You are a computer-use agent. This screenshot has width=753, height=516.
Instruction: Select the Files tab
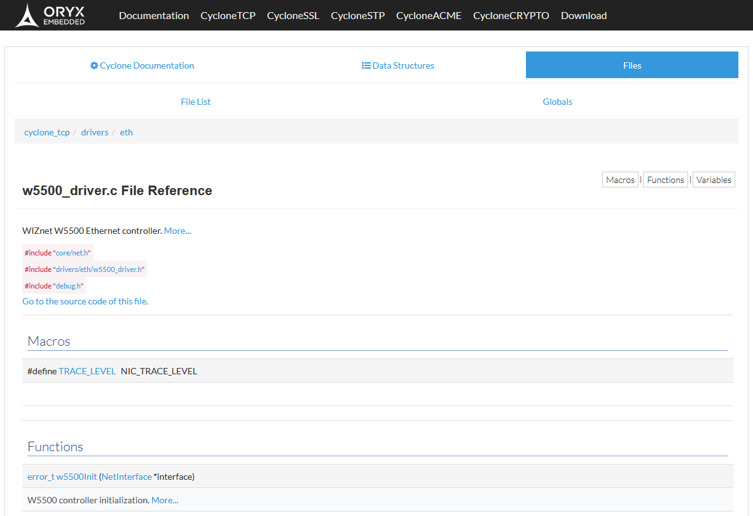click(632, 65)
